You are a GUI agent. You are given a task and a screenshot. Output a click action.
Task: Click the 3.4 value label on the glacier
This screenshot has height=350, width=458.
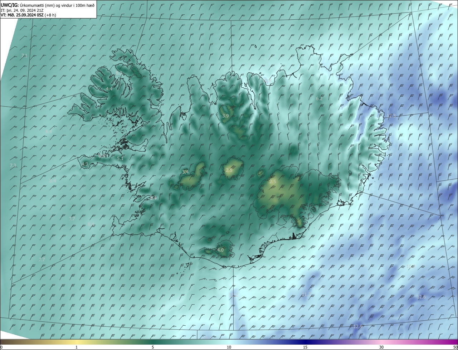coord(185,172)
